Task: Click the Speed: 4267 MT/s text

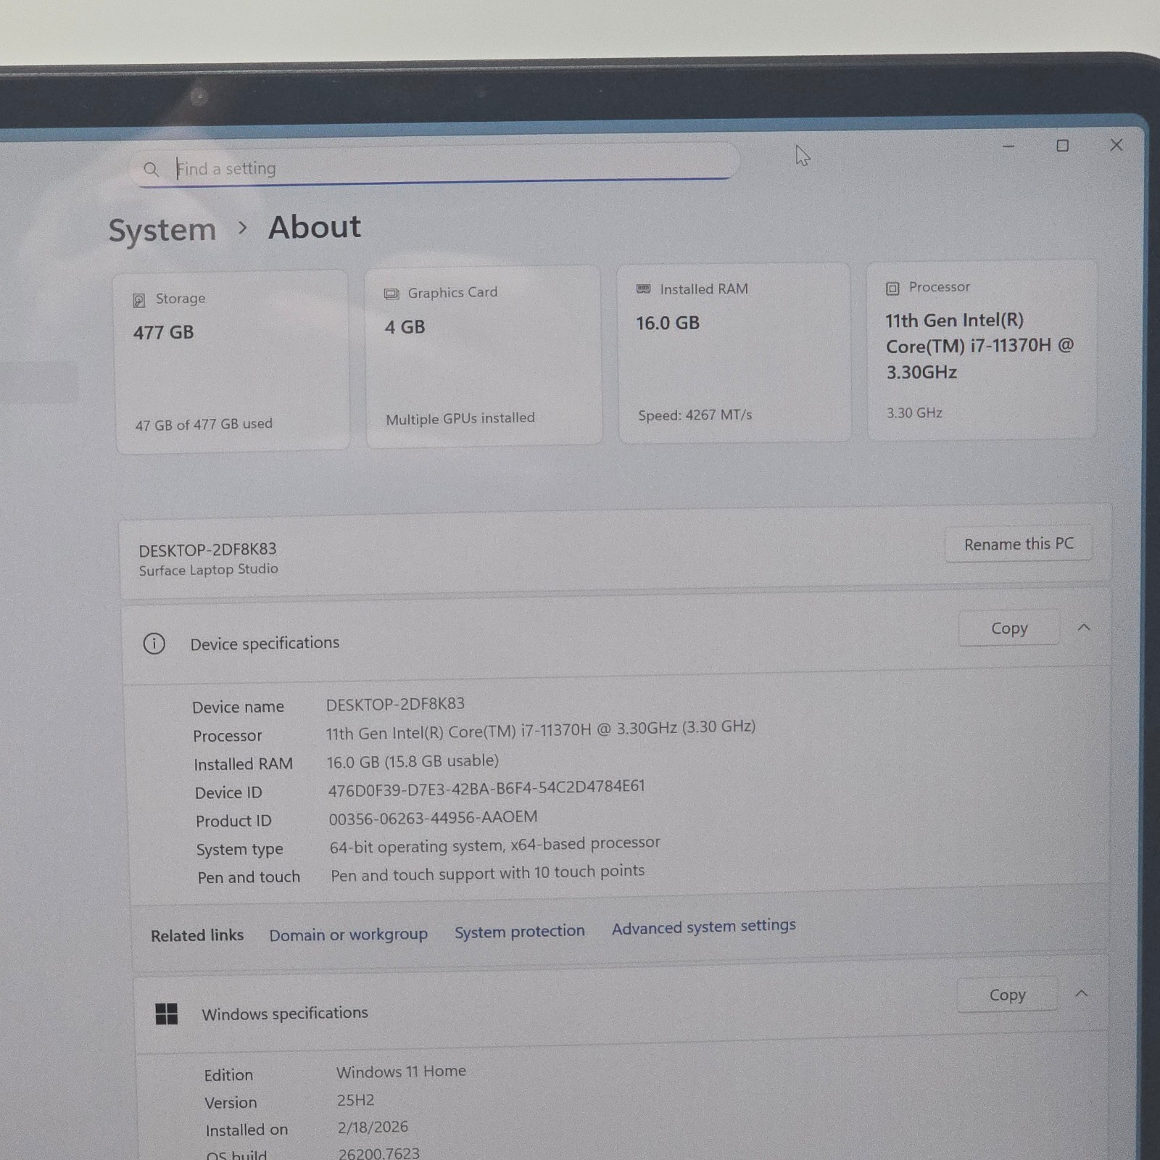Action: coord(695,415)
